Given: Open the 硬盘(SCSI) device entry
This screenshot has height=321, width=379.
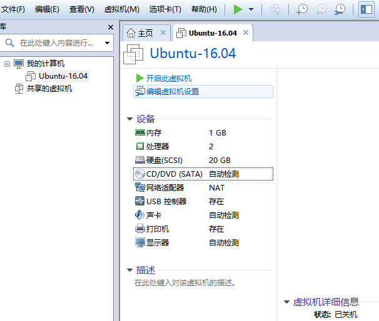Looking at the screenshot, I should tap(203, 160).
